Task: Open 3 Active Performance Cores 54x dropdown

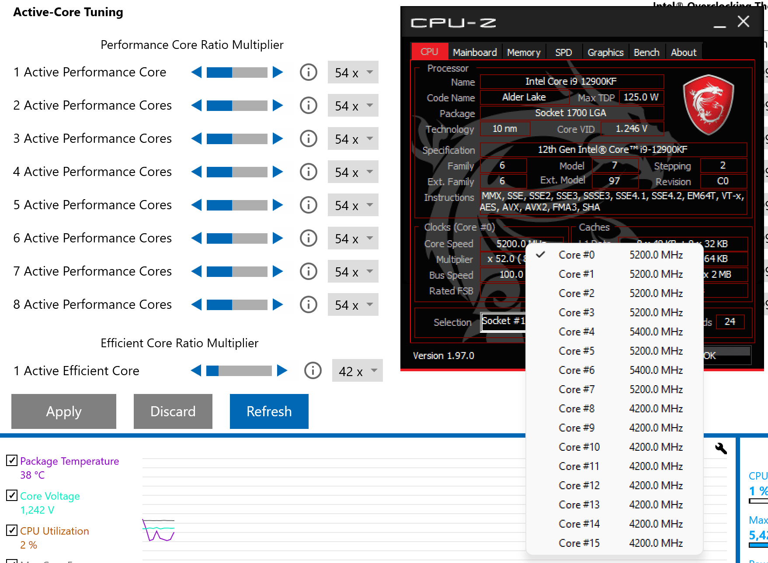Action: pyautogui.click(x=353, y=138)
